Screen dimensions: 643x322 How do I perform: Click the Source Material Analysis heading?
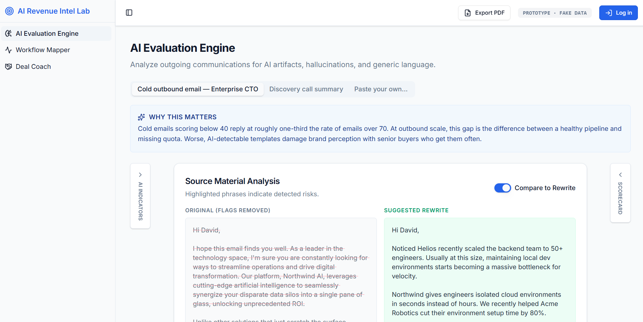coord(232,181)
